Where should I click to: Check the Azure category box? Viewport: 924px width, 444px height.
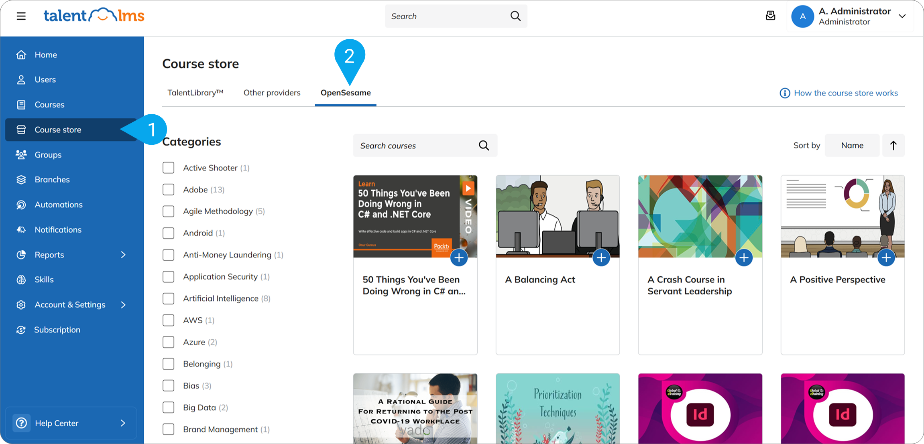coord(169,342)
